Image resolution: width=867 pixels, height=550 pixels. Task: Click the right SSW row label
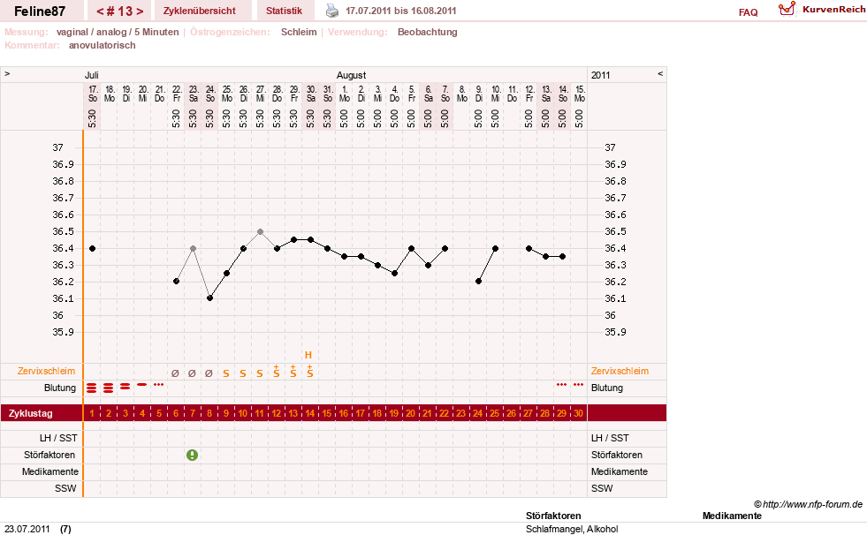[602, 488]
